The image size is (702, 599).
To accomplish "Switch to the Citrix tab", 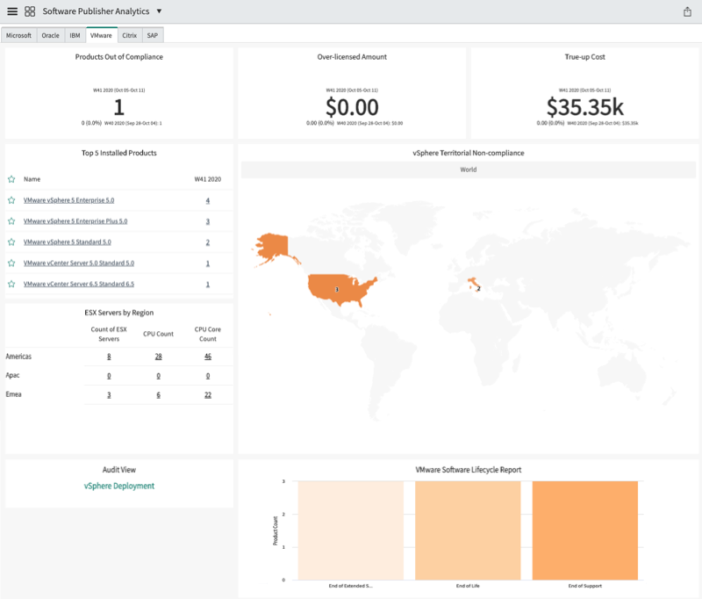I will click(129, 35).
